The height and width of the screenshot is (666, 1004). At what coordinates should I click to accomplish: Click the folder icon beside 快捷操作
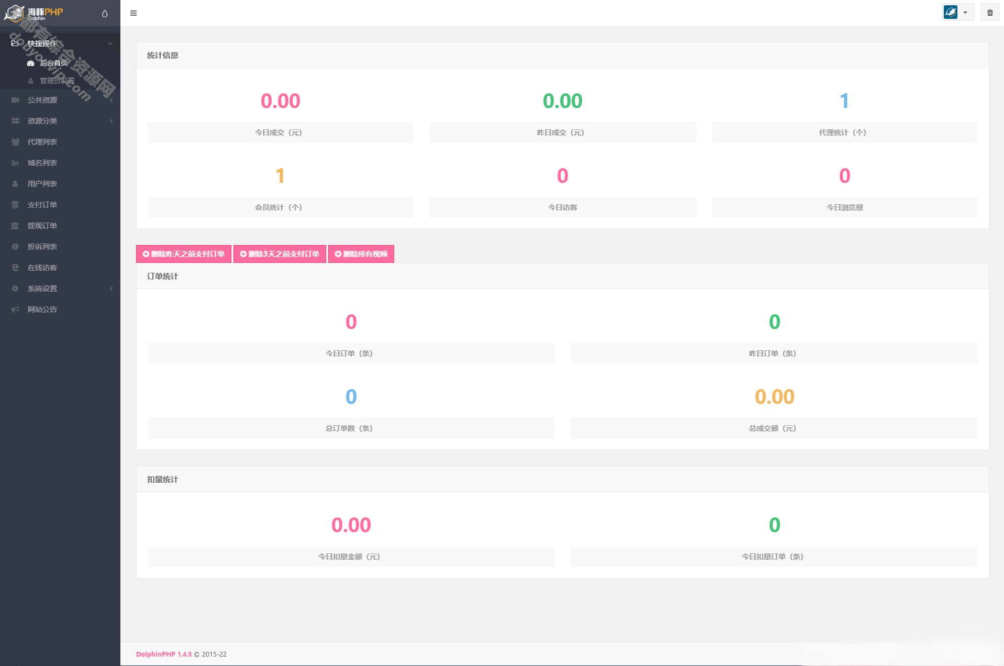(15, 43)
